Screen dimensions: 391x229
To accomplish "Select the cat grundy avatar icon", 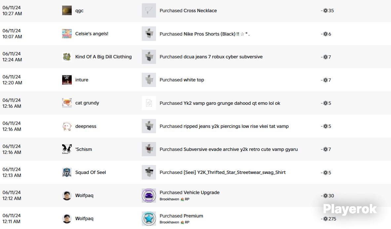I will pos(67,103).
